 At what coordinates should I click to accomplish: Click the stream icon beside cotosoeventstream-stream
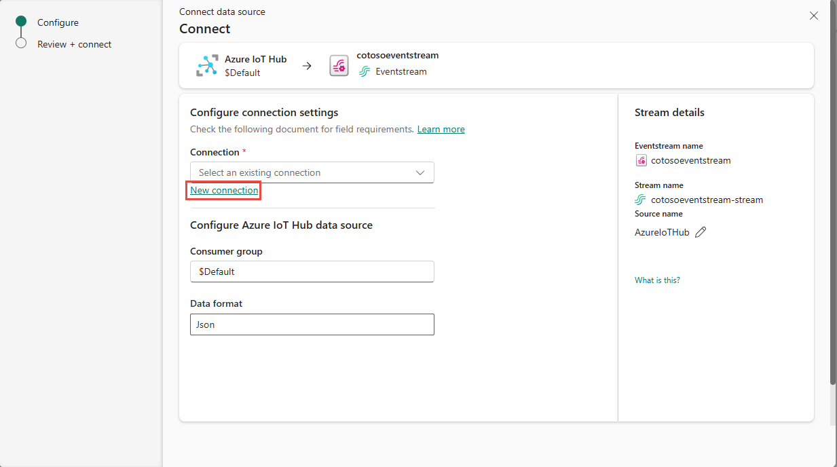click(x=640, y=200)
